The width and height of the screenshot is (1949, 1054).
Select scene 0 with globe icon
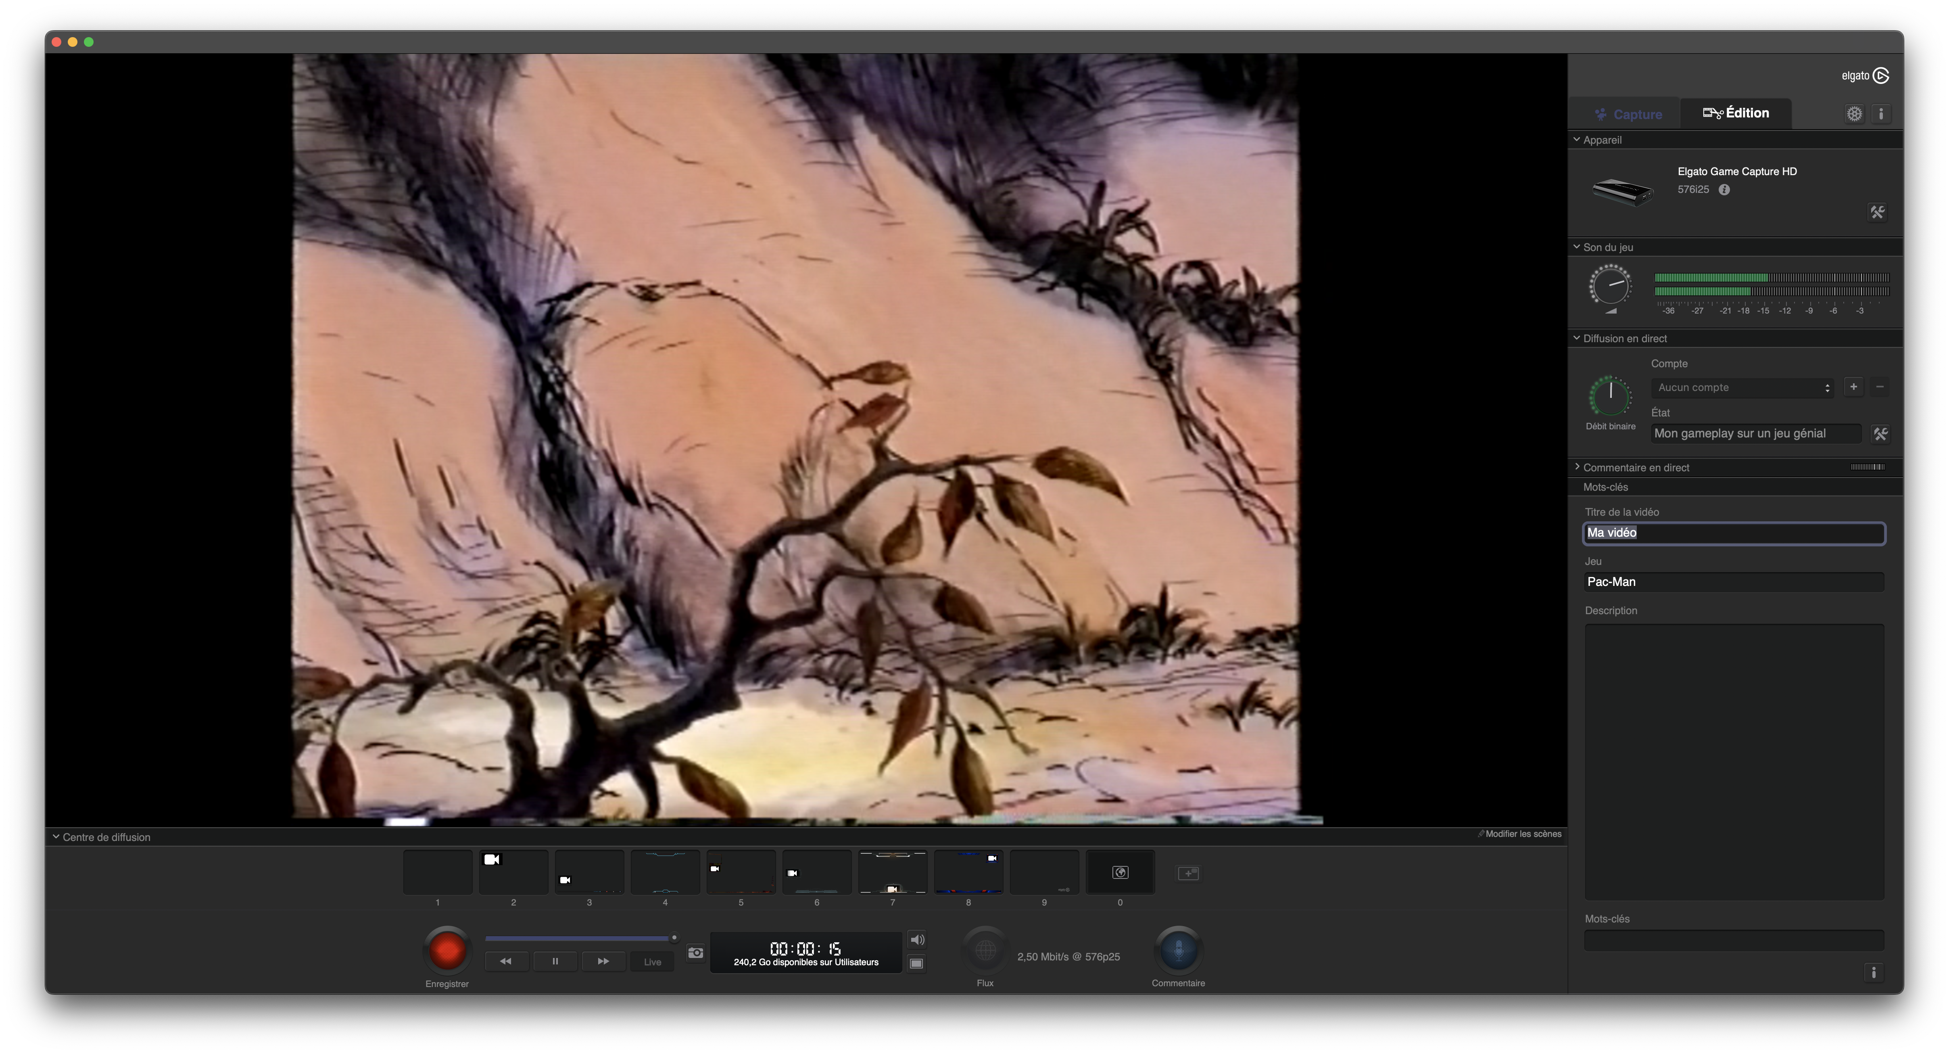tap(1121, 872)
